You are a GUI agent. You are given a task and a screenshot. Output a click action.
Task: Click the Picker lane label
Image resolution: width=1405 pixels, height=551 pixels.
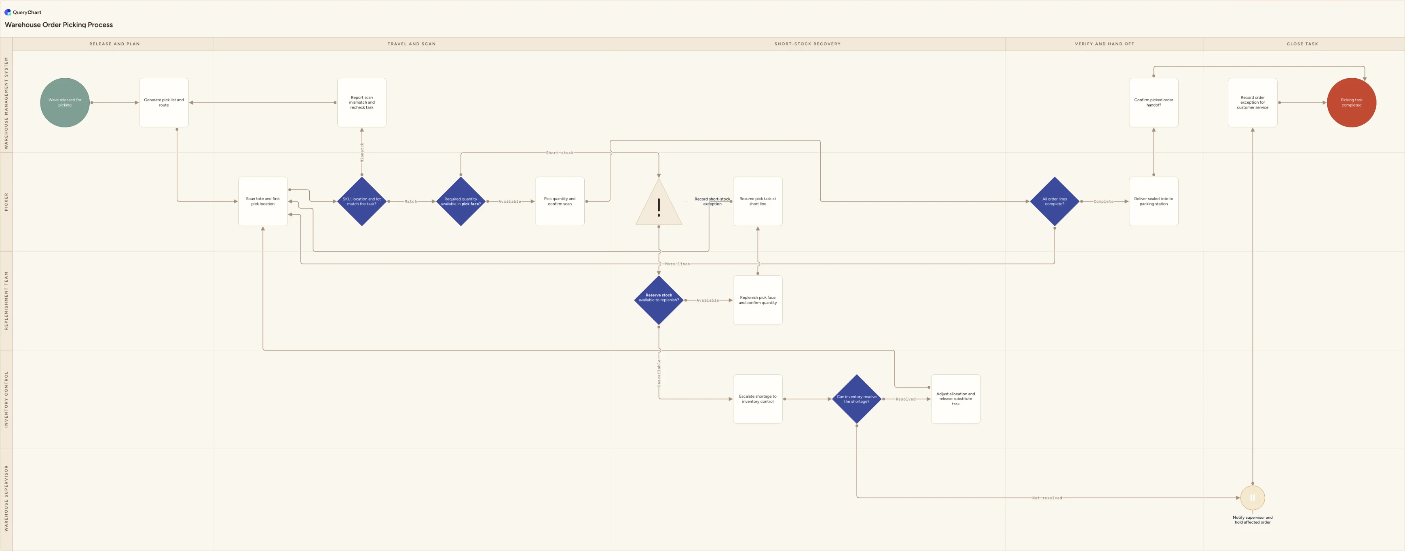point(6,201)
